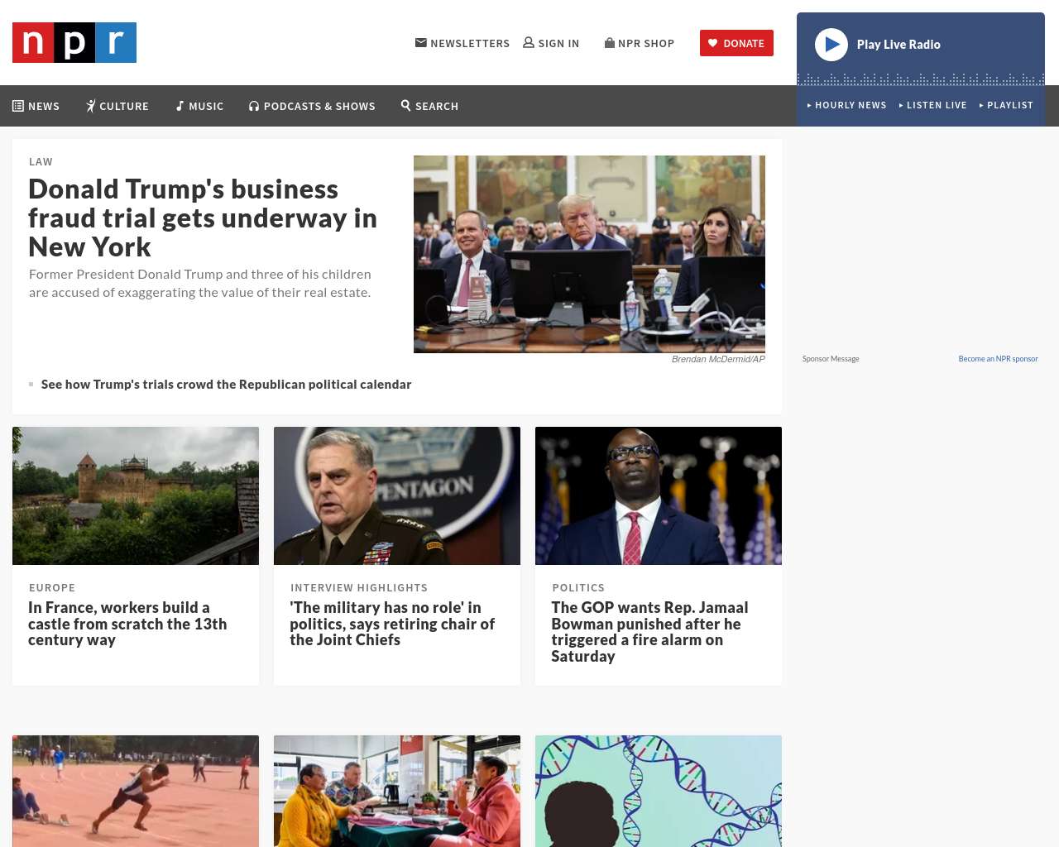
Task: Click the person icon beside Sign In
Action: pyautogui.click(x=529, y=42)
